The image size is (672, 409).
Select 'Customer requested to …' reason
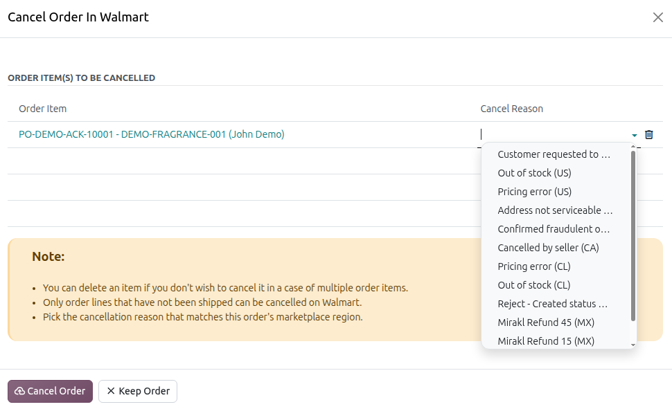pos(556,154)
